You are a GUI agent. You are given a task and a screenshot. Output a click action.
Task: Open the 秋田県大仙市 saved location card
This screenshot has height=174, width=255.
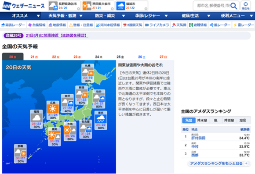98,6
